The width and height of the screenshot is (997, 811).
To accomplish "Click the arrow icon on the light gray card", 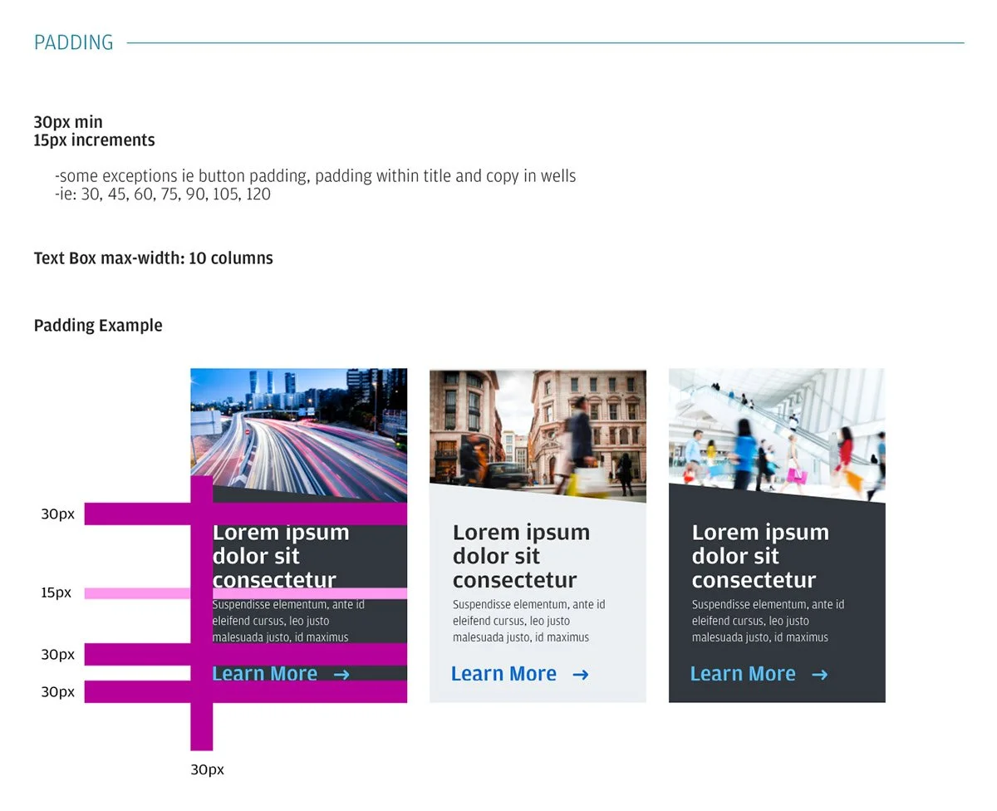I will coord(581,675).
